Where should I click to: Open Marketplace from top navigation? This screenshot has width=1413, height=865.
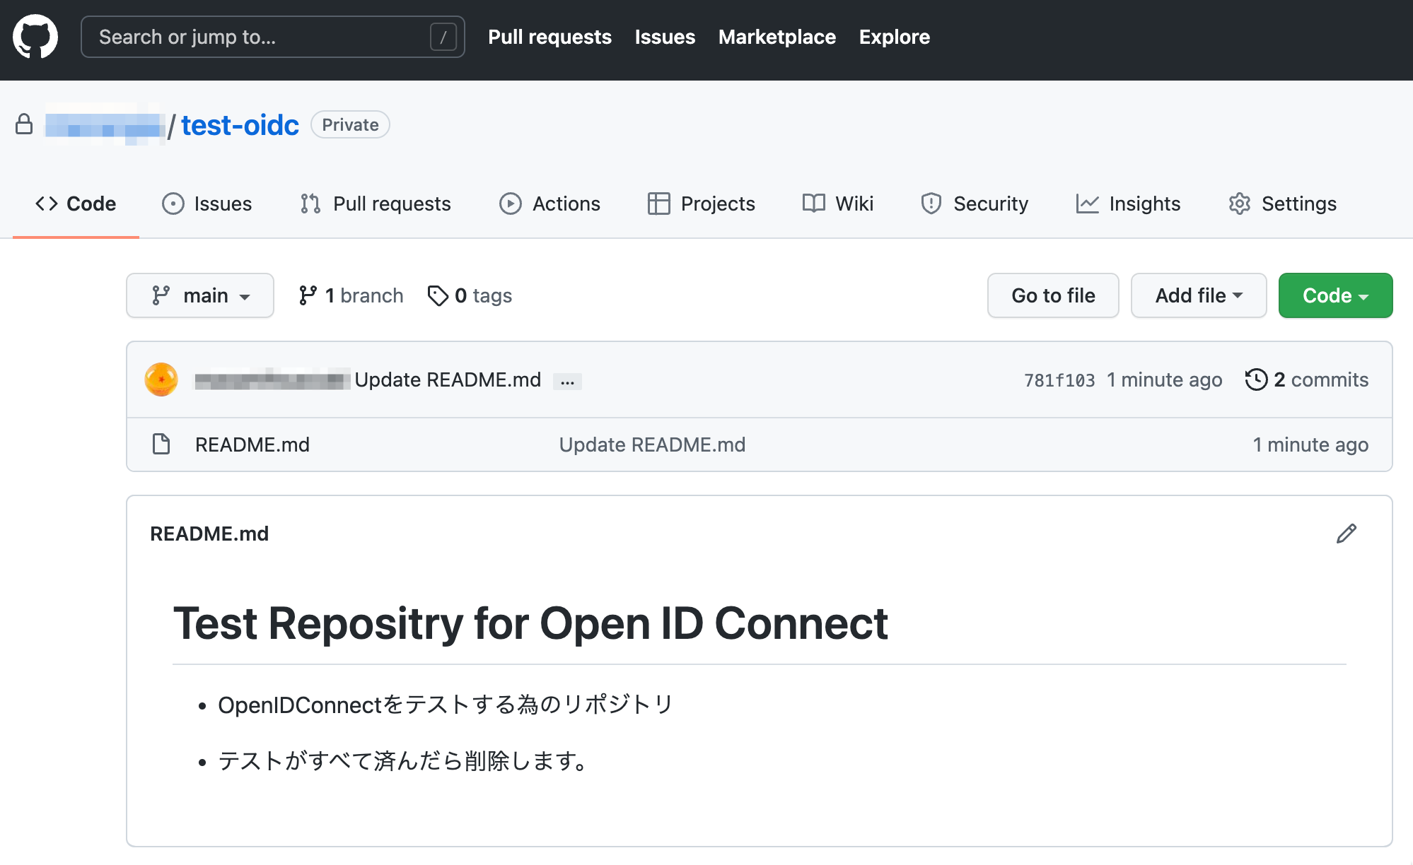tap(777, 37)
